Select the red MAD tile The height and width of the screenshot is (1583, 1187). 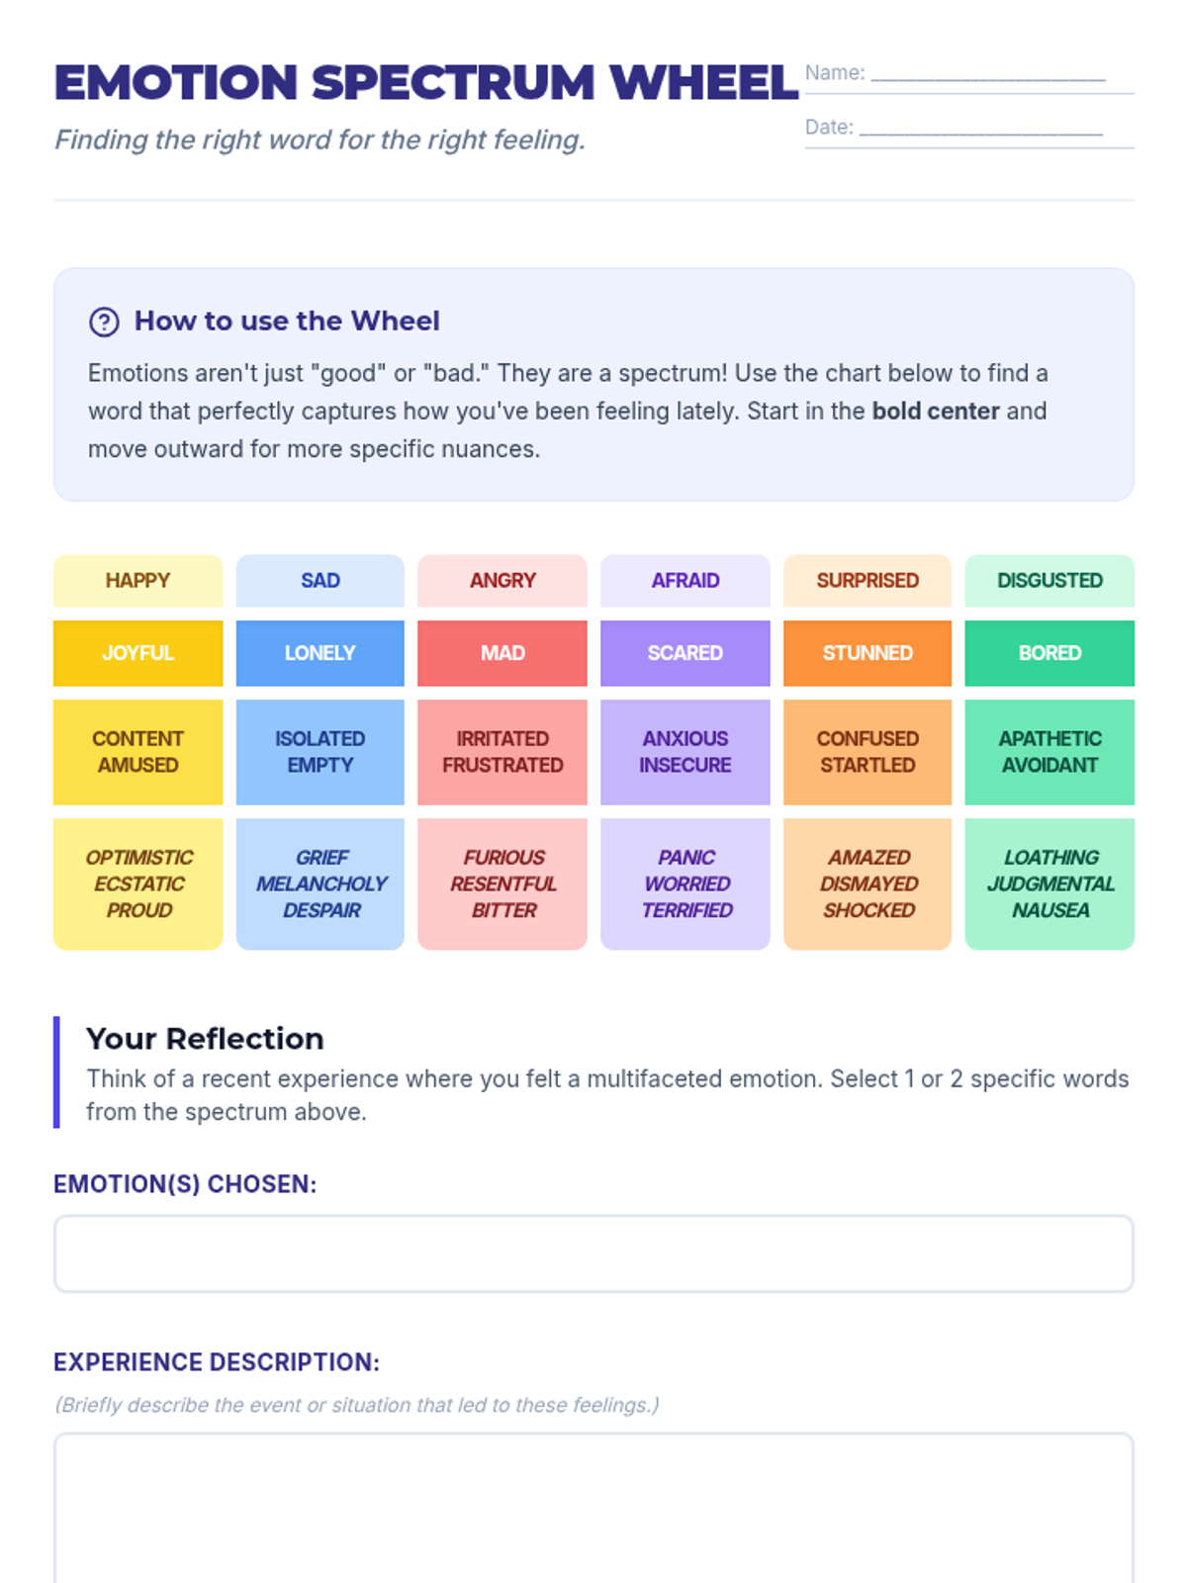coord(502,653)
